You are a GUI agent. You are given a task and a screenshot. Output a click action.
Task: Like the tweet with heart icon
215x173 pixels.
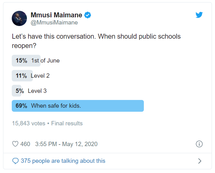click(15, 144)
